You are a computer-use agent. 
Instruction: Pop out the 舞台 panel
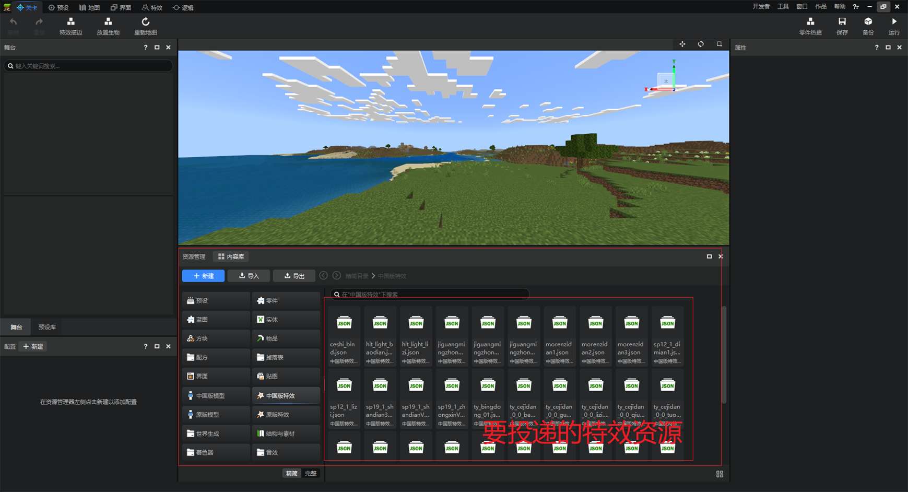point(157,48)
